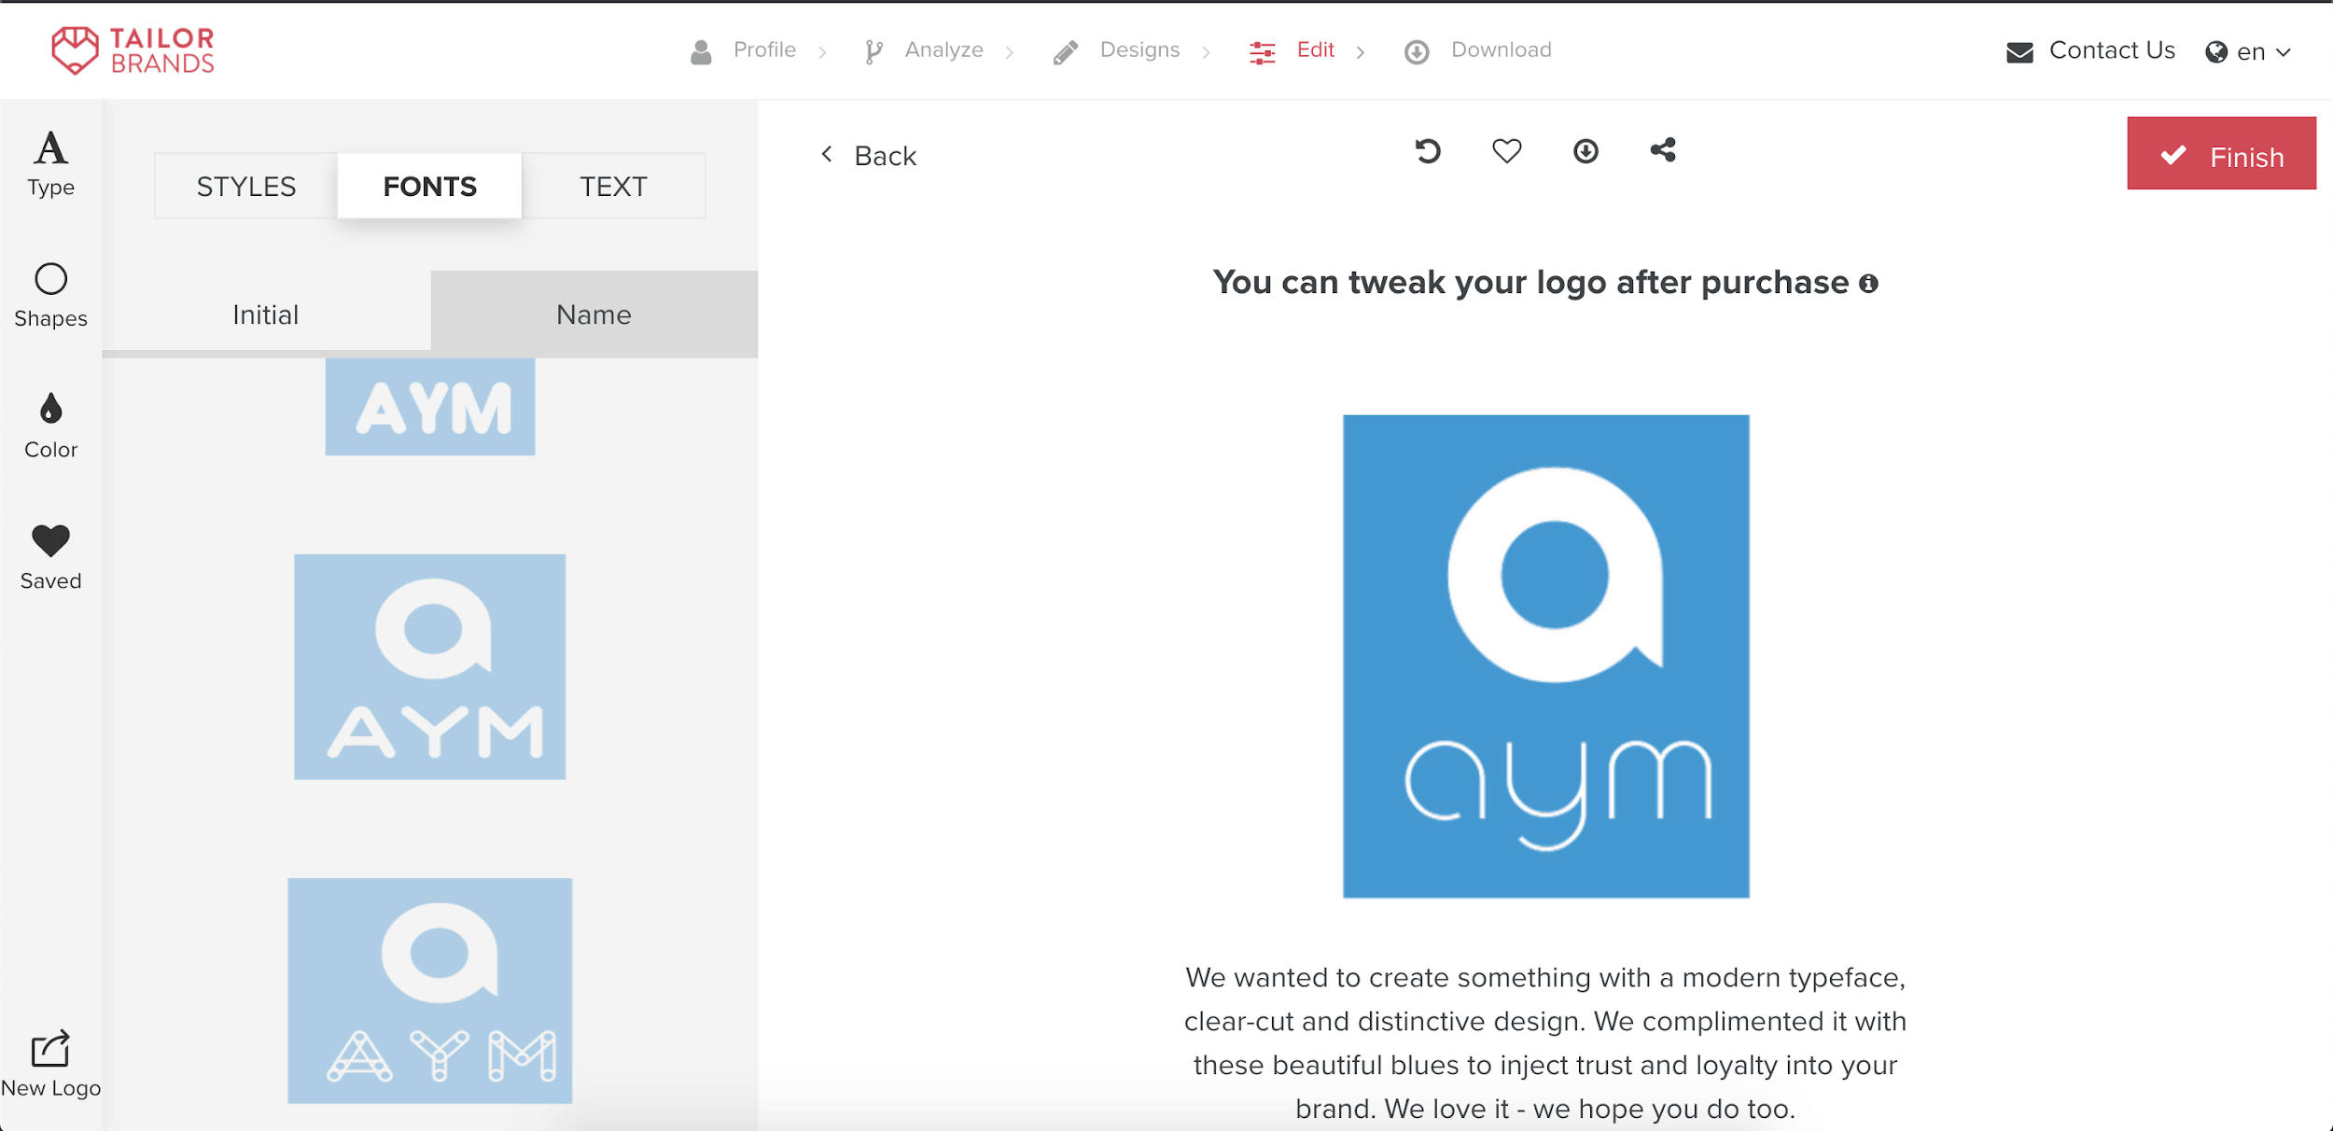Open the TEXT tab
This screenshot has height=1131, width=2333.
(x=613, y=187)
